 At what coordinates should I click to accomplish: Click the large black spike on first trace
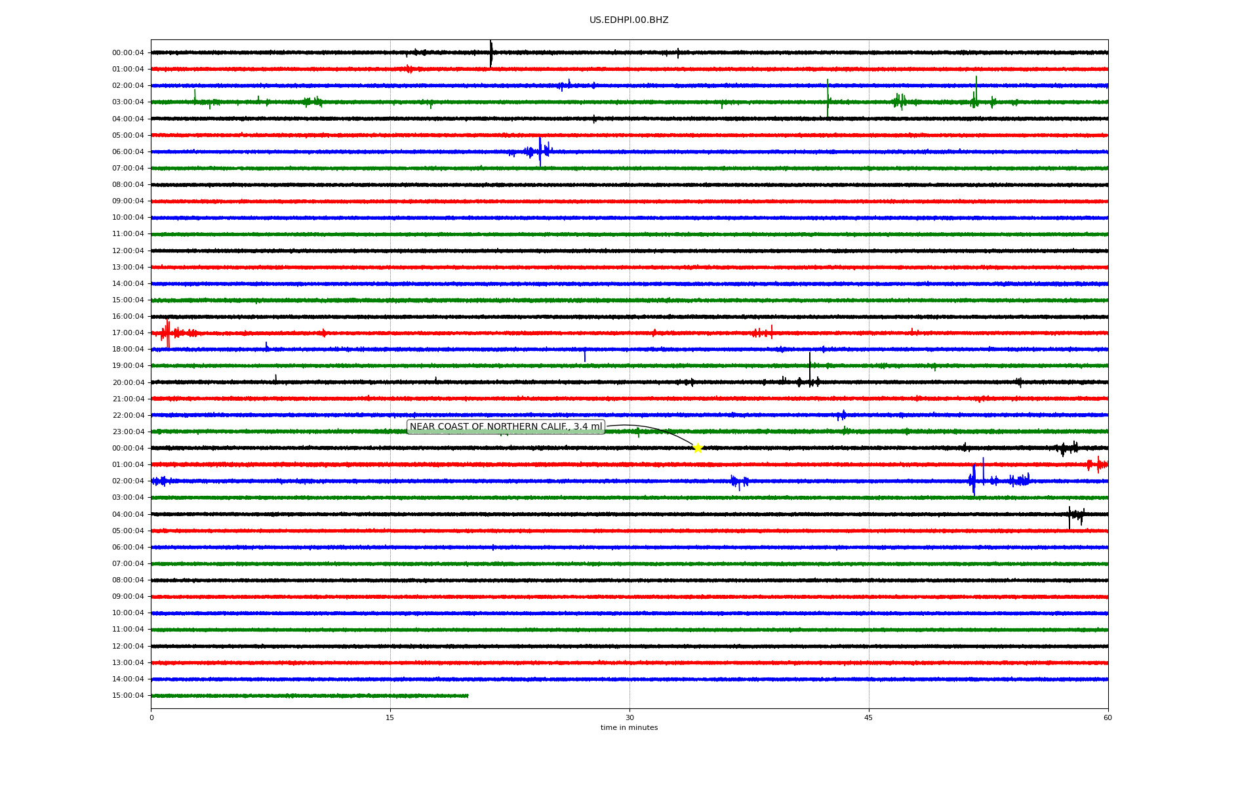[x=490, y=52]
